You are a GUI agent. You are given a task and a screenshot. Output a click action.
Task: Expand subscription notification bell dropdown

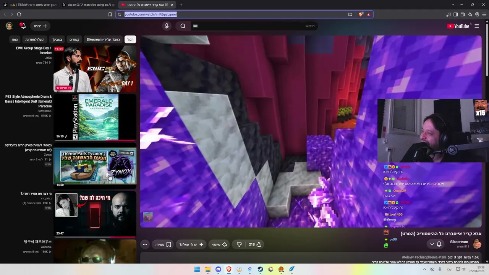(x=436, y=244)
